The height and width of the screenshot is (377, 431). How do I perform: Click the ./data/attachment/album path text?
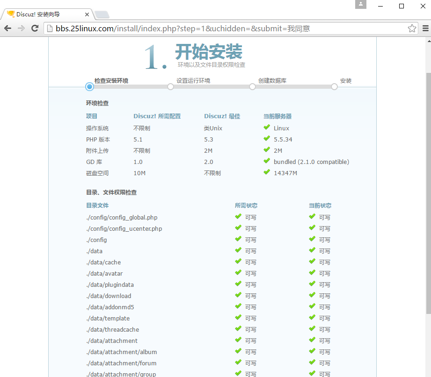[122, 352]
